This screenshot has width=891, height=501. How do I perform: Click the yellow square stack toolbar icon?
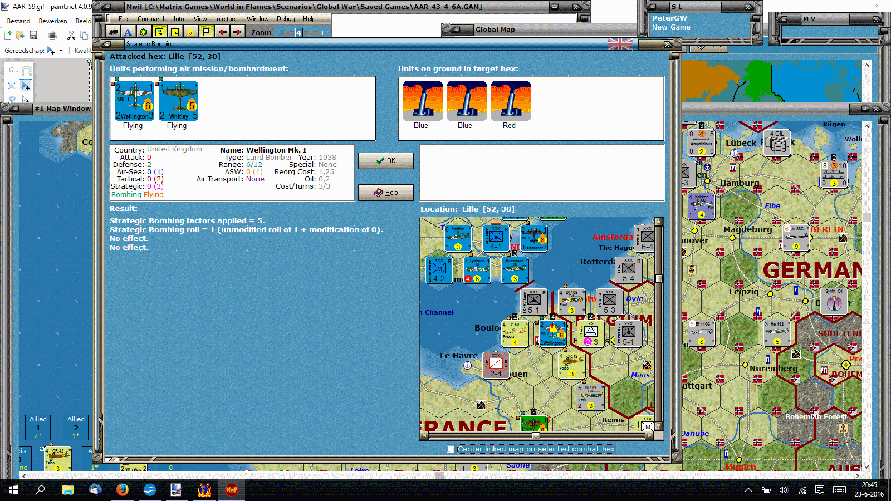[x=175, y=32]
